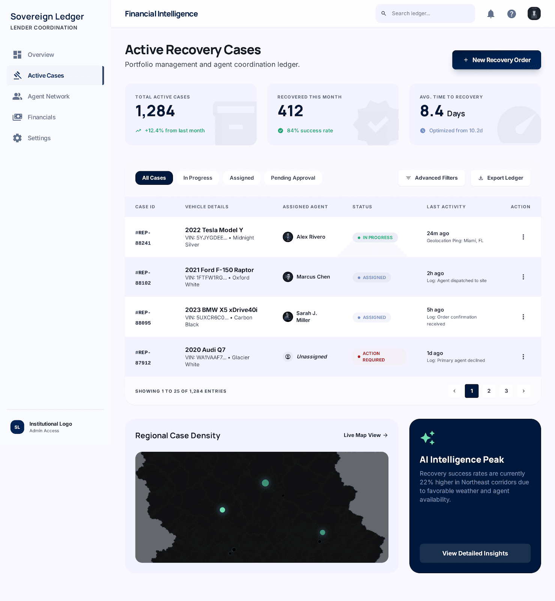Click the search magnifier icon
Screen dimensions: 555x601
[384, 14]
